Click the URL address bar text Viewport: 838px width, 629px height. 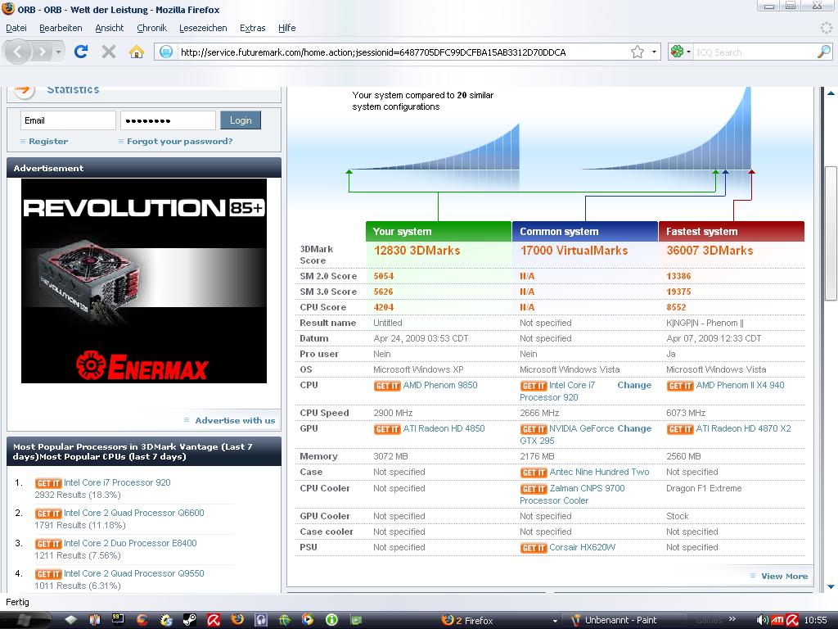pos(373,52)
